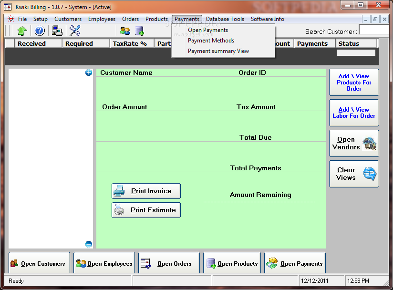Viewport: 393px width, 290px height.
Task: Choose Payment summary View menu entry
Action: 223,51
